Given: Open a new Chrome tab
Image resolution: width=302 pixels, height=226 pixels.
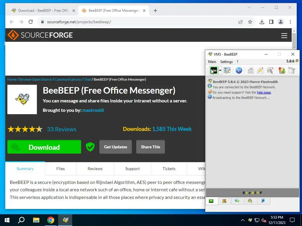Looking at the screenshot, I should 155,11.
